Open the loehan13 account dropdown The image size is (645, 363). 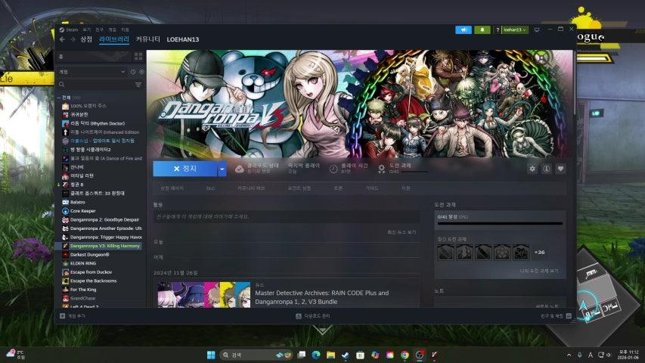513,29
